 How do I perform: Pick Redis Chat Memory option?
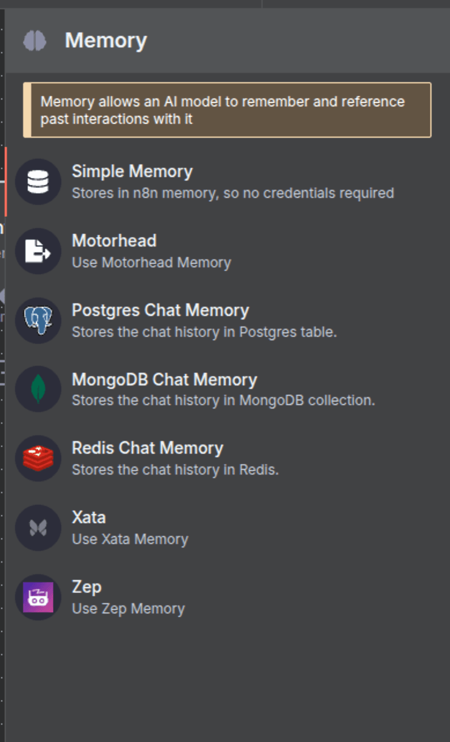226,458
